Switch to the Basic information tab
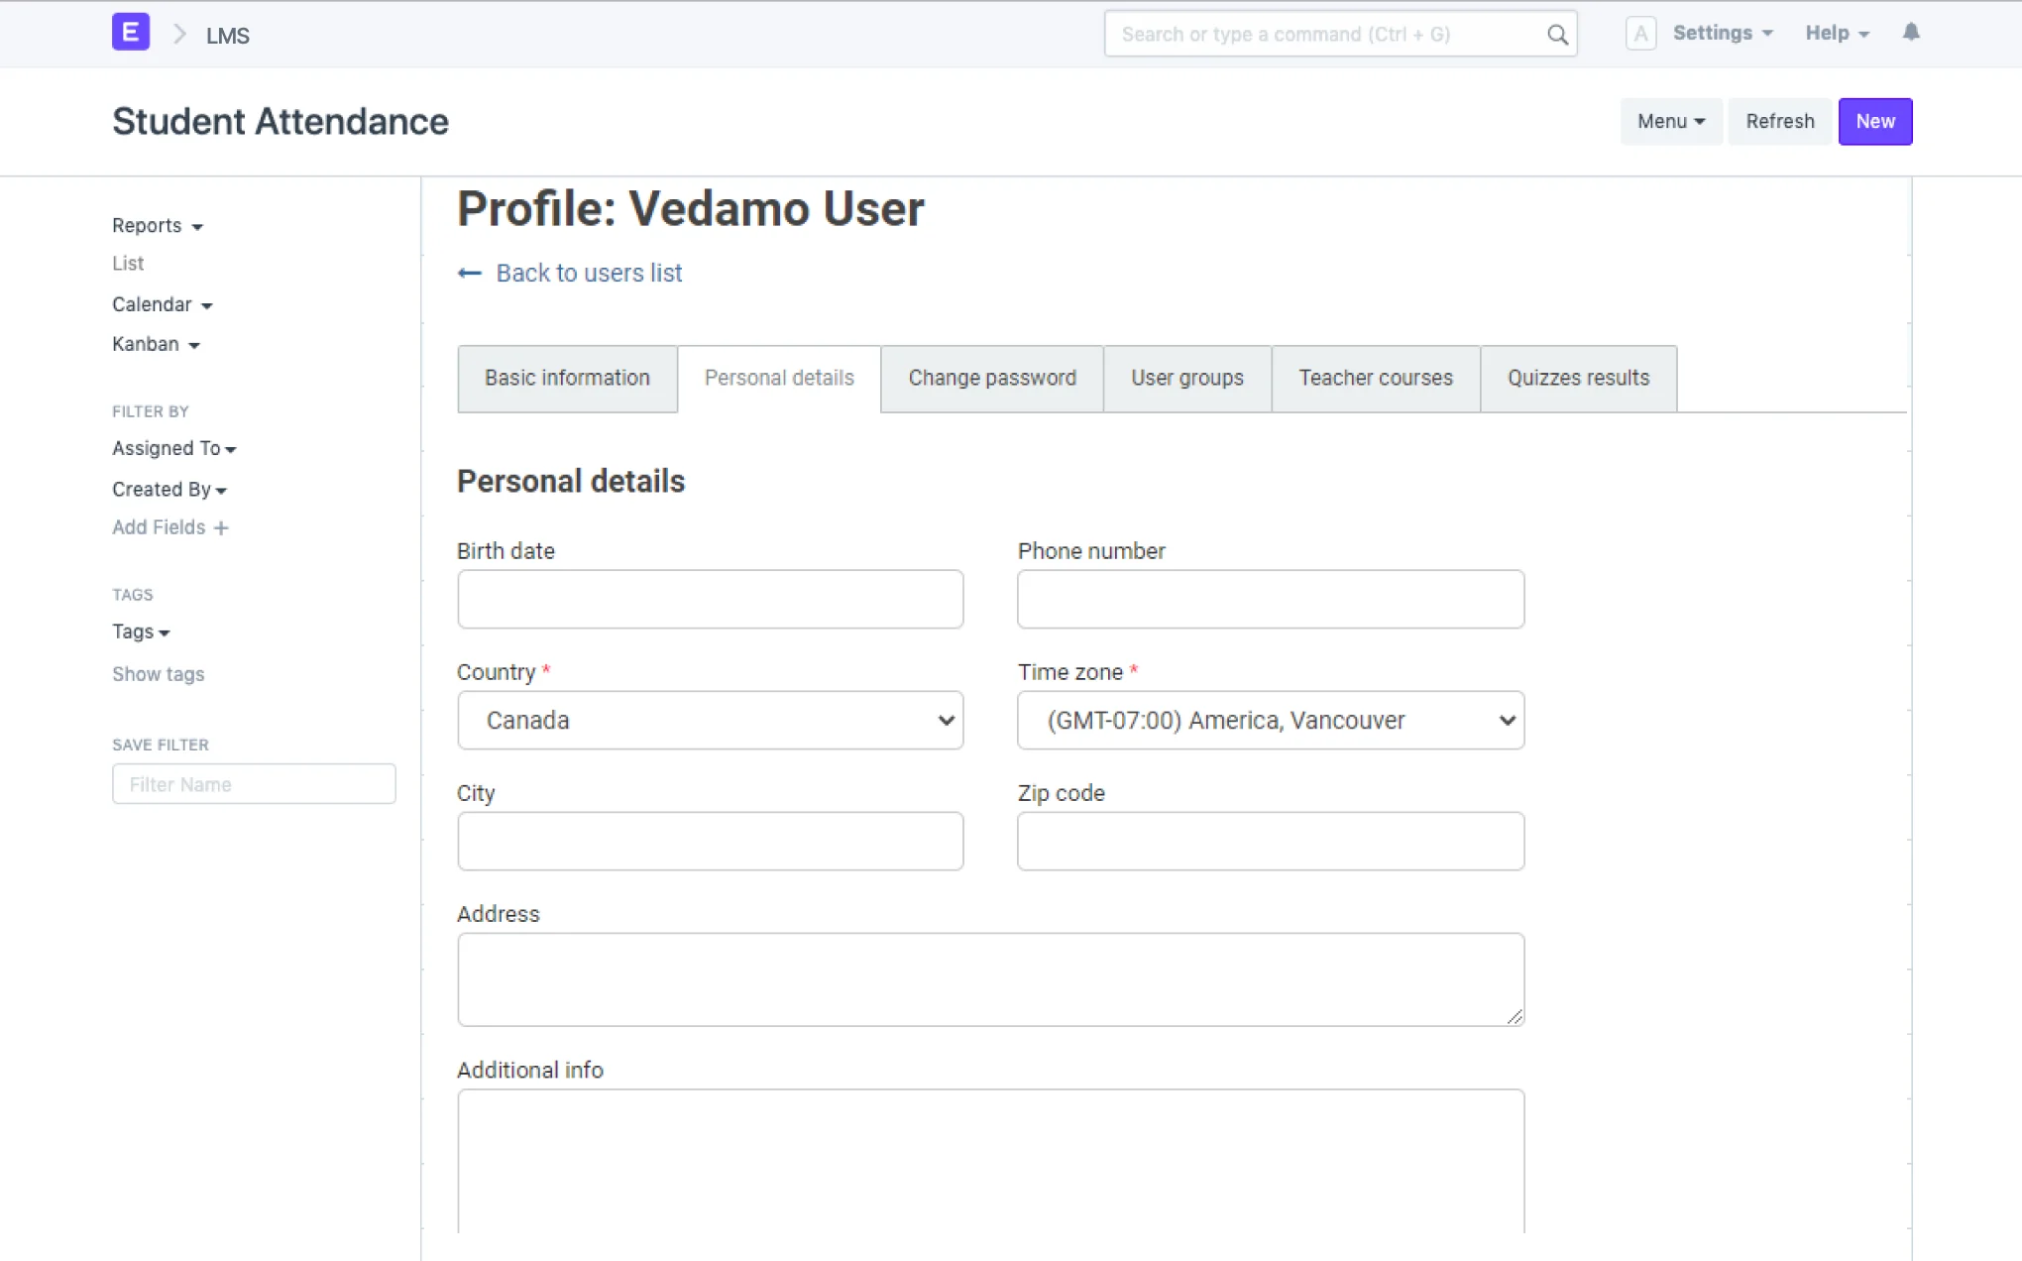Screen dimensions: 2022x1261 pyautogui.click(x=566, y=378)
